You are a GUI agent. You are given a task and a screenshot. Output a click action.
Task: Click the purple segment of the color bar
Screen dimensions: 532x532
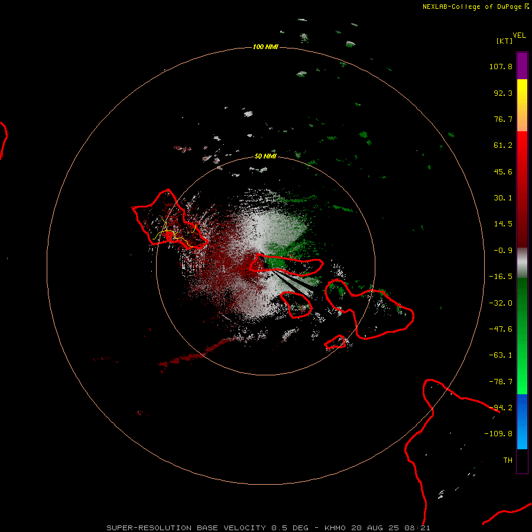click(522, 66)
